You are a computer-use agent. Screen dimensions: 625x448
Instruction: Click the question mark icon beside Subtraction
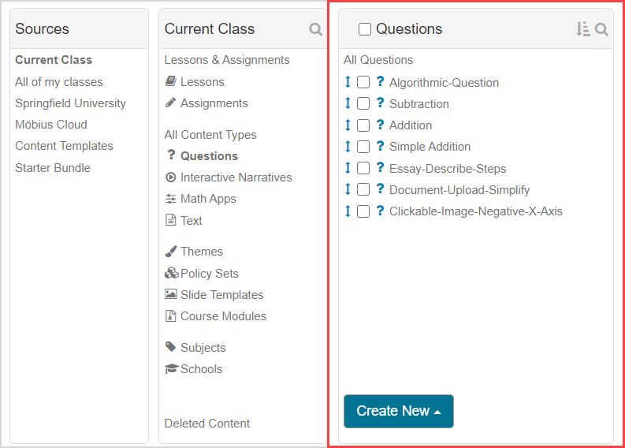380,103
